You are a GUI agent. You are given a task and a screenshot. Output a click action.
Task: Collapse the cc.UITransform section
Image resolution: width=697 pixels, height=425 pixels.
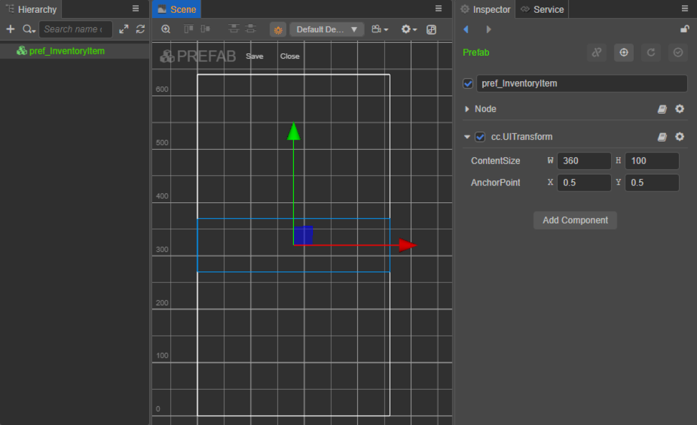click(467, 137)
